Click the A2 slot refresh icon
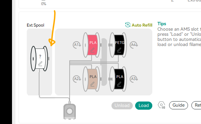This screenshot has width=201, height=124. click(x=77, y=79)
